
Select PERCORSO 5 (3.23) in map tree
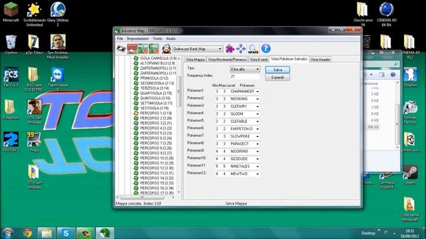(156, 133)
